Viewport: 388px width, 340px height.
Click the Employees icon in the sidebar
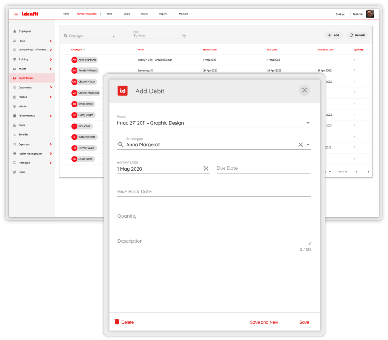(x=14, y=31)
